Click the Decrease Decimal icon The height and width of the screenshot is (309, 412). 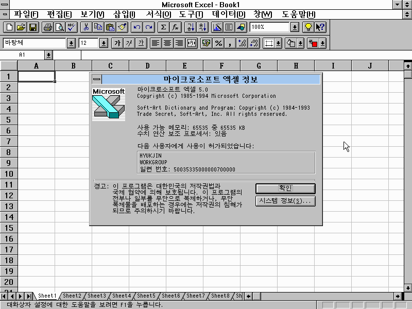coord(254,43)
